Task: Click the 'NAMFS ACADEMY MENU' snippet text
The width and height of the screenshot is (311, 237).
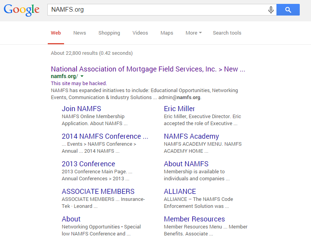Action: point(203,148)
